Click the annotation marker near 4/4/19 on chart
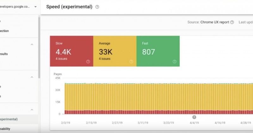This screenshot has width=253, height=133. coord(194,117)
